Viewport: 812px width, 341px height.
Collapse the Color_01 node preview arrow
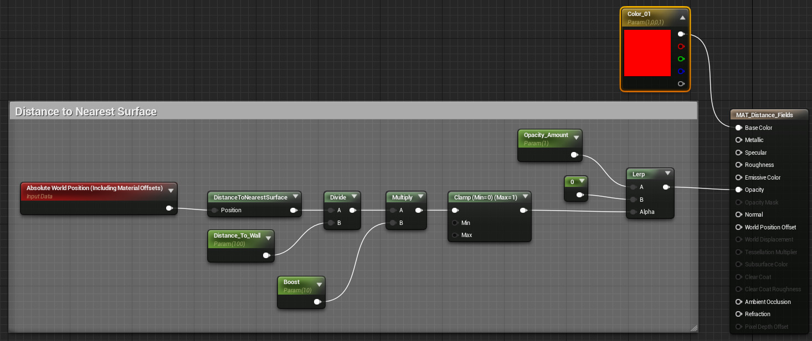(682, 18)
